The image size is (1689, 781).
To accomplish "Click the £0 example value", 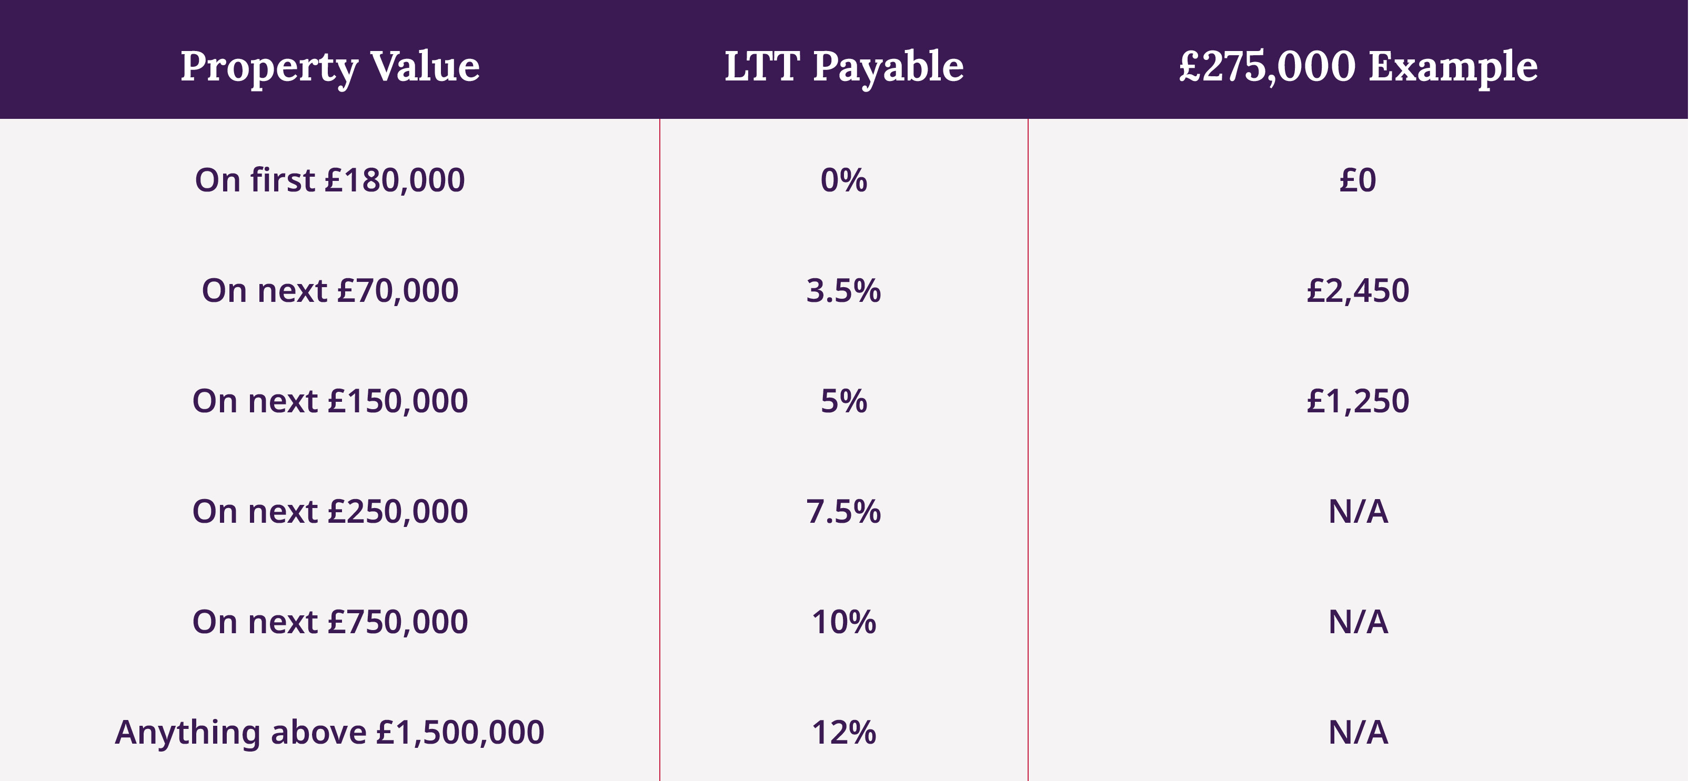I will [x=1358, y=179].
